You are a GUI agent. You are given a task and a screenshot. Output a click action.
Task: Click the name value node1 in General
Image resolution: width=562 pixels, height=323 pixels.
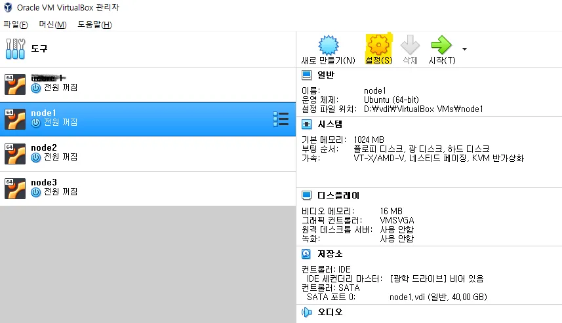point(375,90)
